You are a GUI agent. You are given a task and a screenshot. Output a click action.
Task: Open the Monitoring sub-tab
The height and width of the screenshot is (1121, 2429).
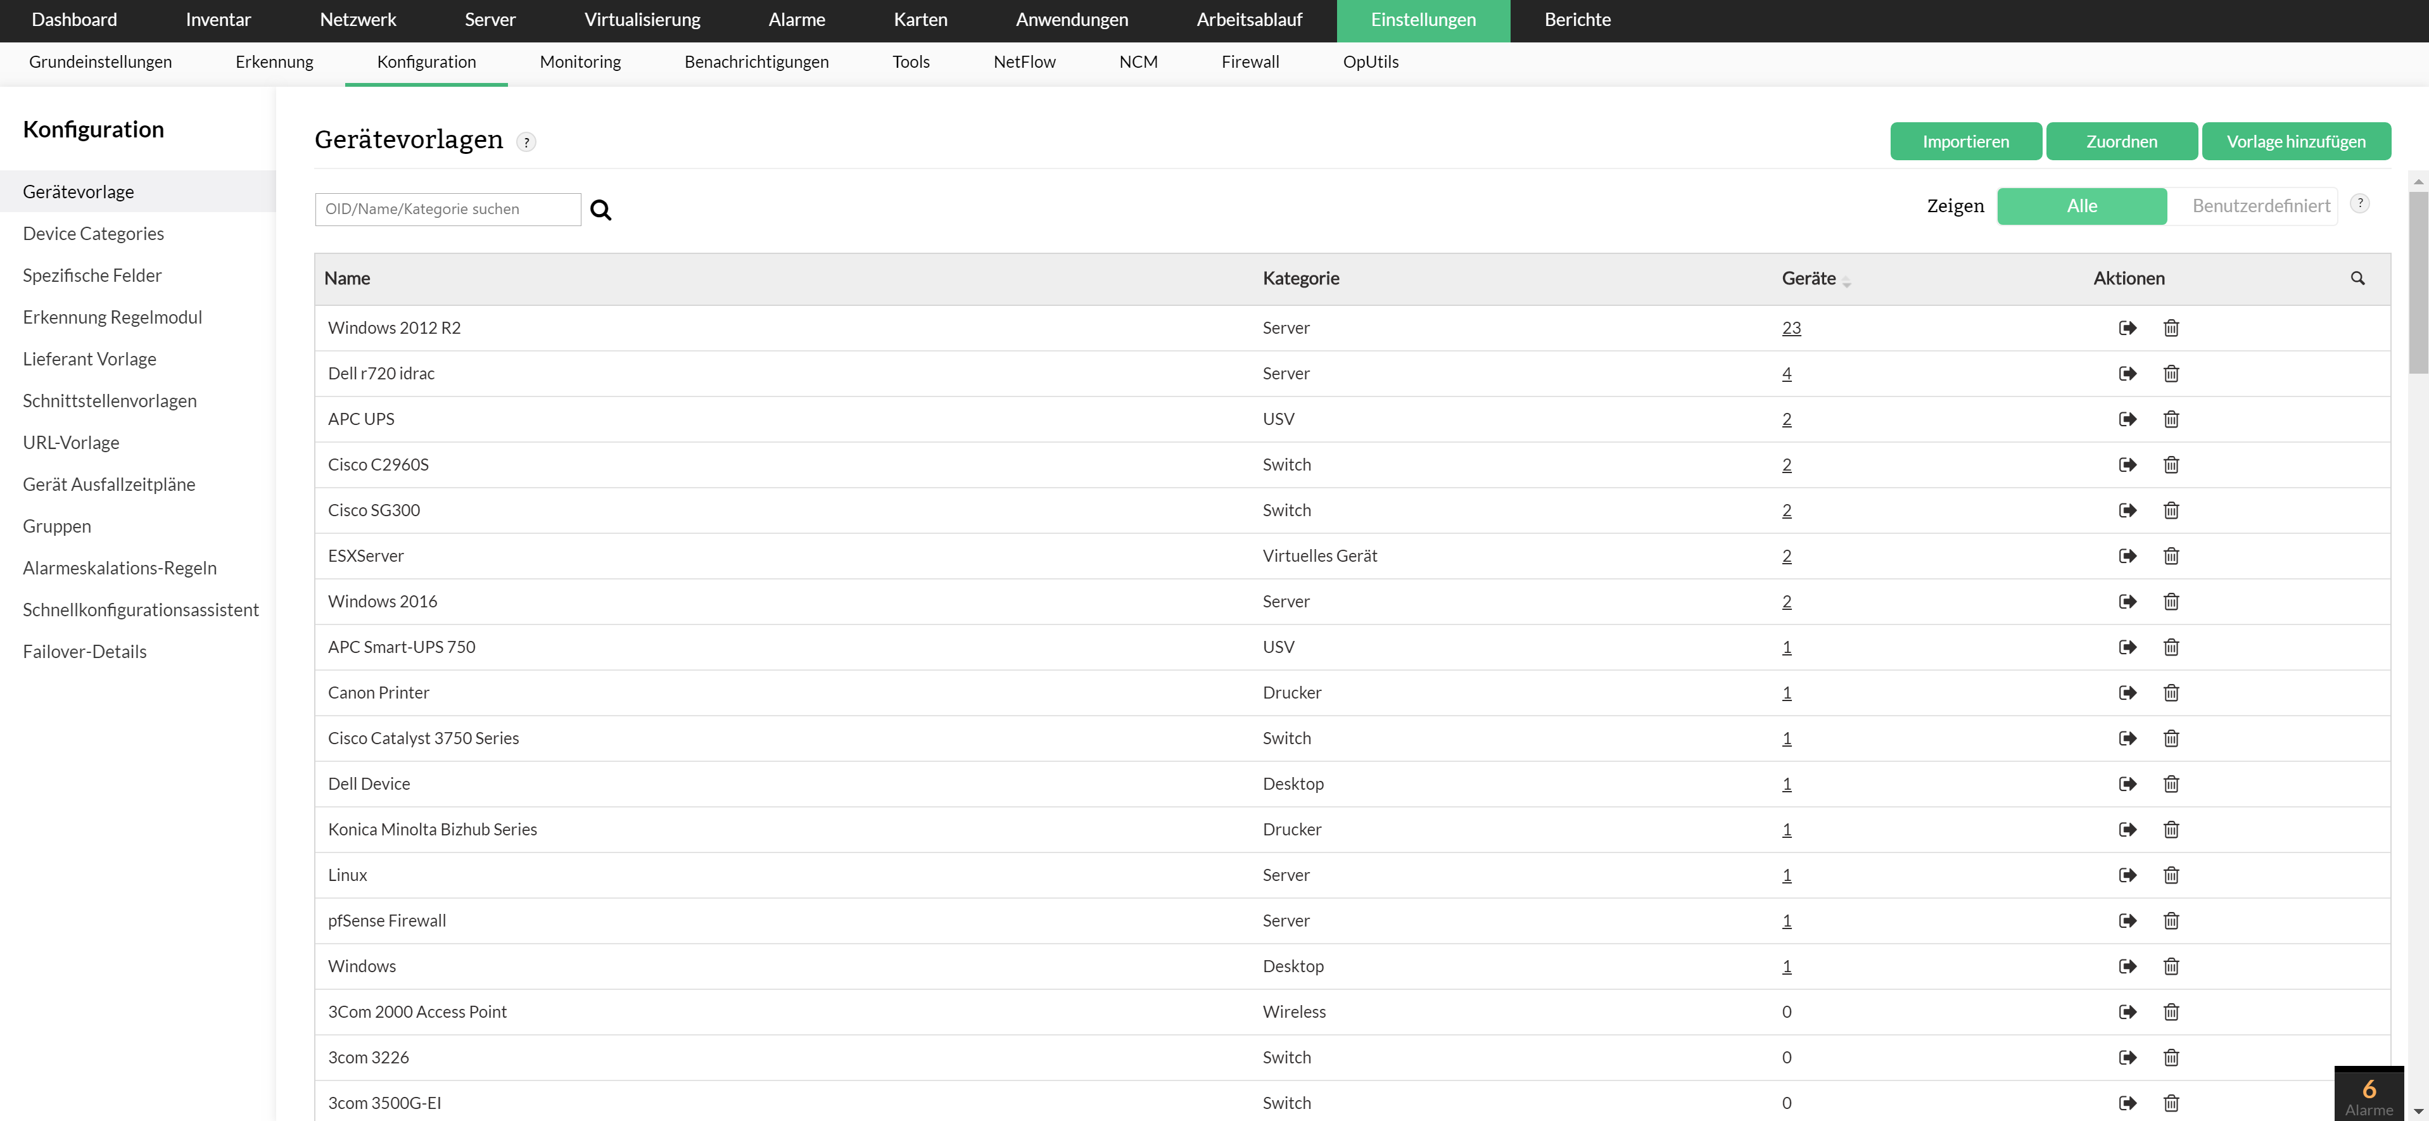pyautogui.click(x=580, y=61)
